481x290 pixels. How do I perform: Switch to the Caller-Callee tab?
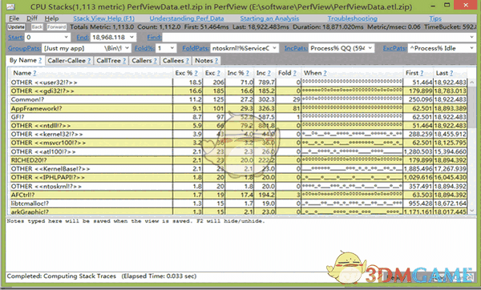(69, 61)
